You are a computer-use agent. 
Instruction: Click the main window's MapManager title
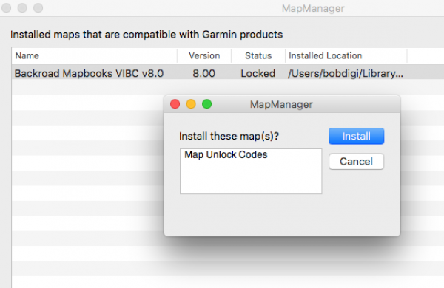(313, 8)
